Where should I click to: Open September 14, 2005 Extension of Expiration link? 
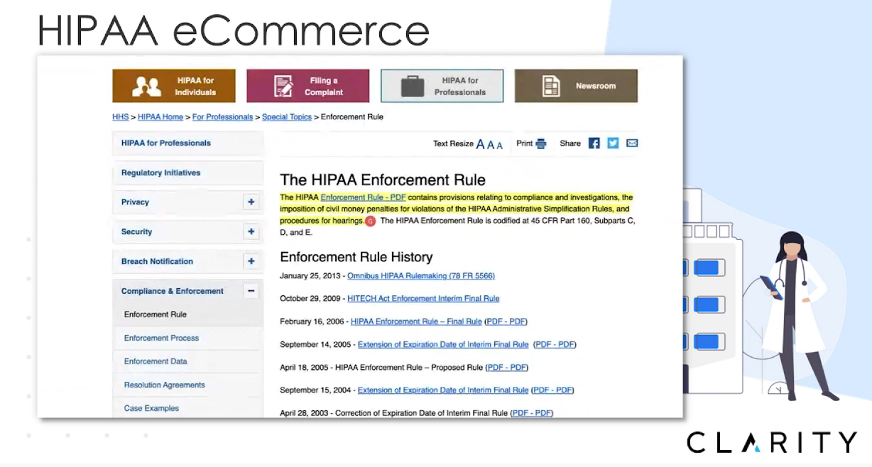[443, 345]
